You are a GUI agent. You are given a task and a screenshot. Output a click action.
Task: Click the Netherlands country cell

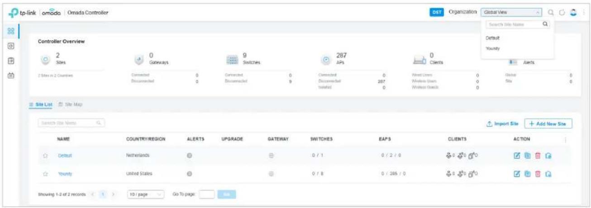click(x=138, y=156)
